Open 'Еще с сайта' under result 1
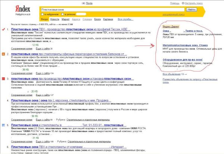The width and height of the screenshot is (224, 154). coord(43,49)
